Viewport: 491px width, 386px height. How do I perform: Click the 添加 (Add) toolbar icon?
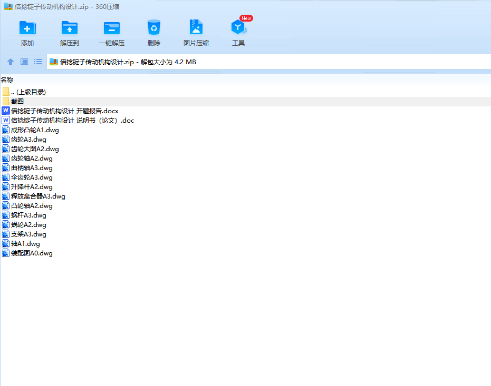27,28
